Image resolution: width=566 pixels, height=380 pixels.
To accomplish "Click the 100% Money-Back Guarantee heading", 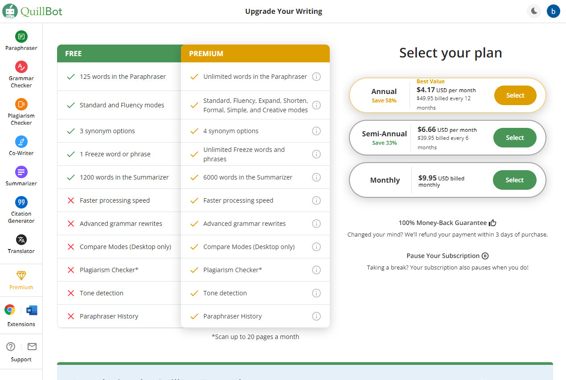I will (x=447, y=223).
